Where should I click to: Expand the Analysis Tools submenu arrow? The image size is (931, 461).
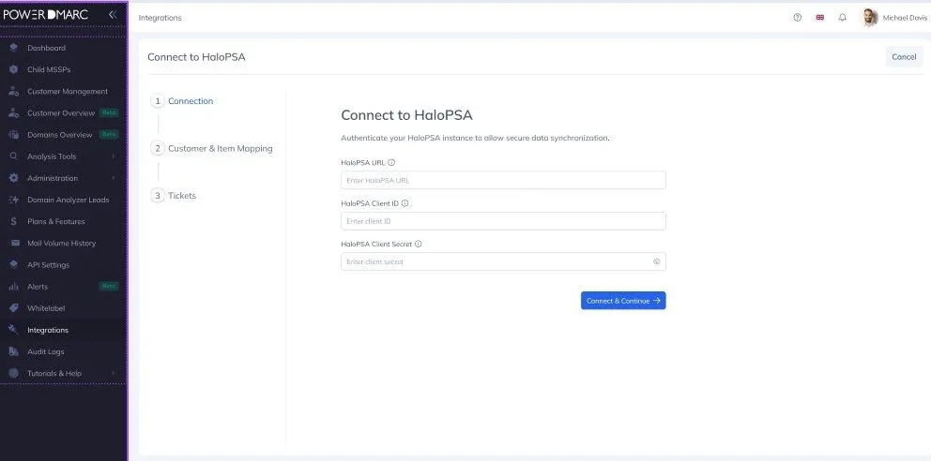pos(113,156)
